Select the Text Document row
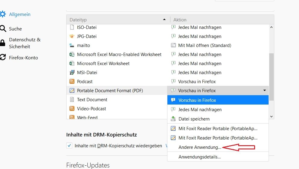This screenshot has height=169, width=299. coord(117,100)
